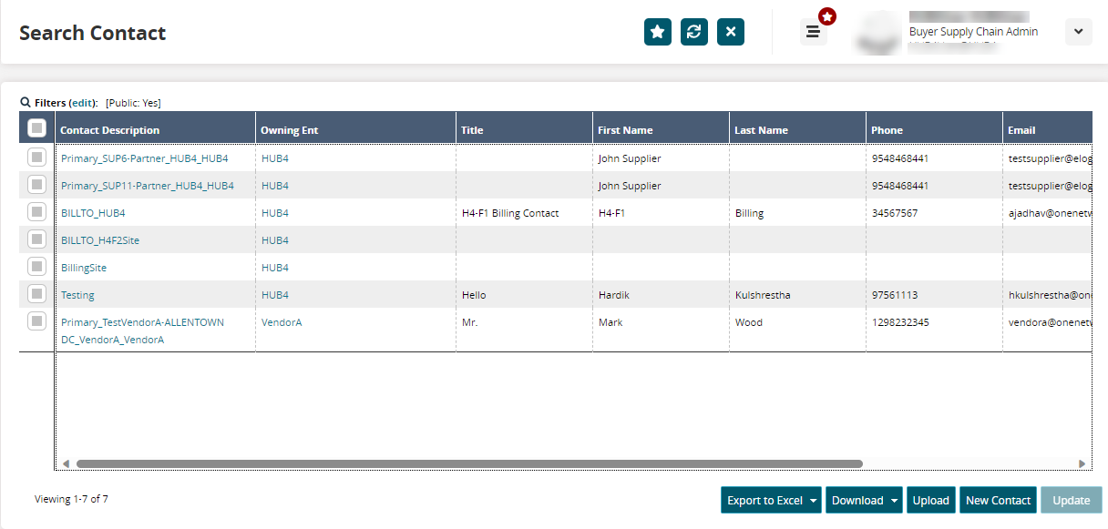Image resolution: width=1108 pixels, height=529 pixels.
Task: Click phone number 34567567
Action: [895, 213]
